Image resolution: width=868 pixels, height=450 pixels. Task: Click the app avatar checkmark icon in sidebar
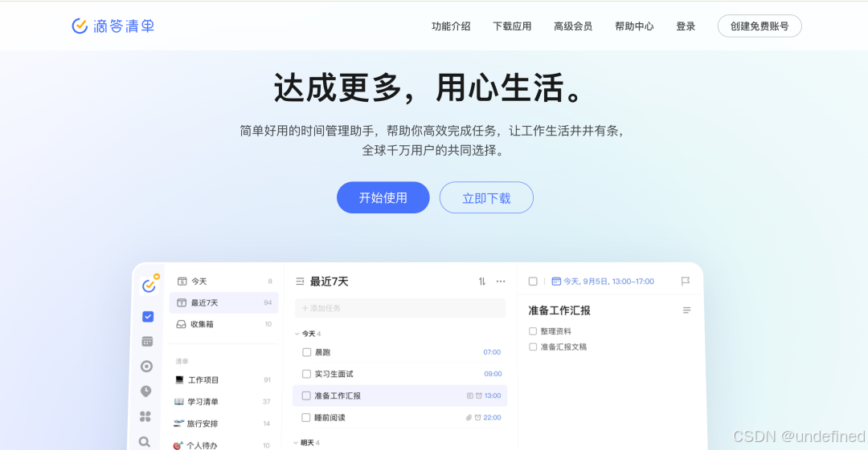(x=149, y=286)
